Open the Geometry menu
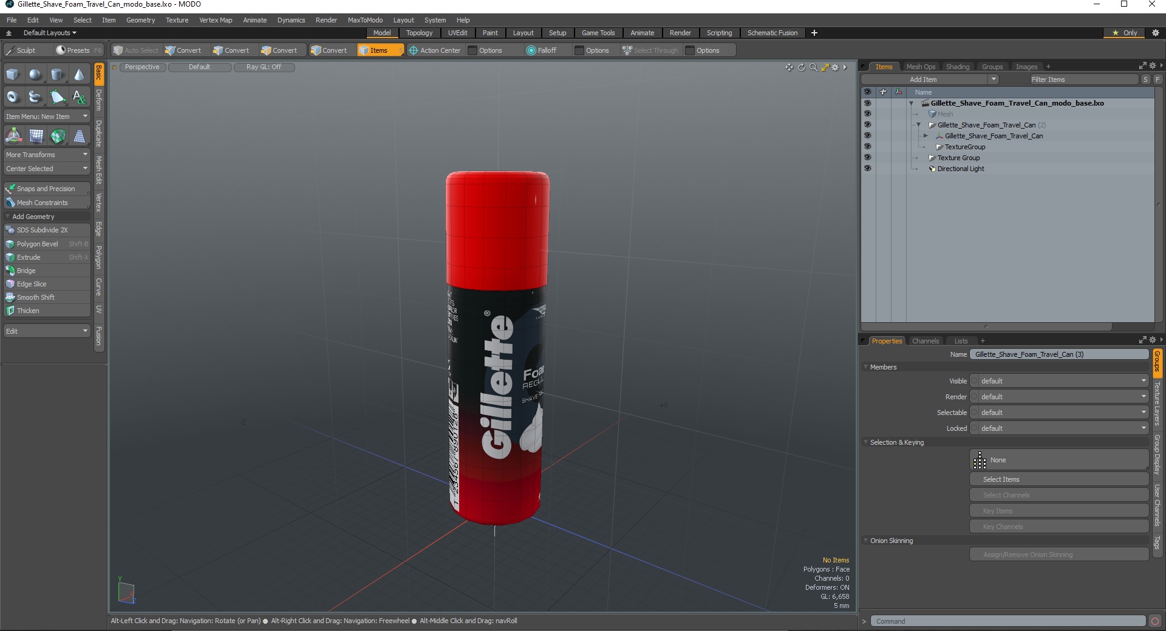 140,20
